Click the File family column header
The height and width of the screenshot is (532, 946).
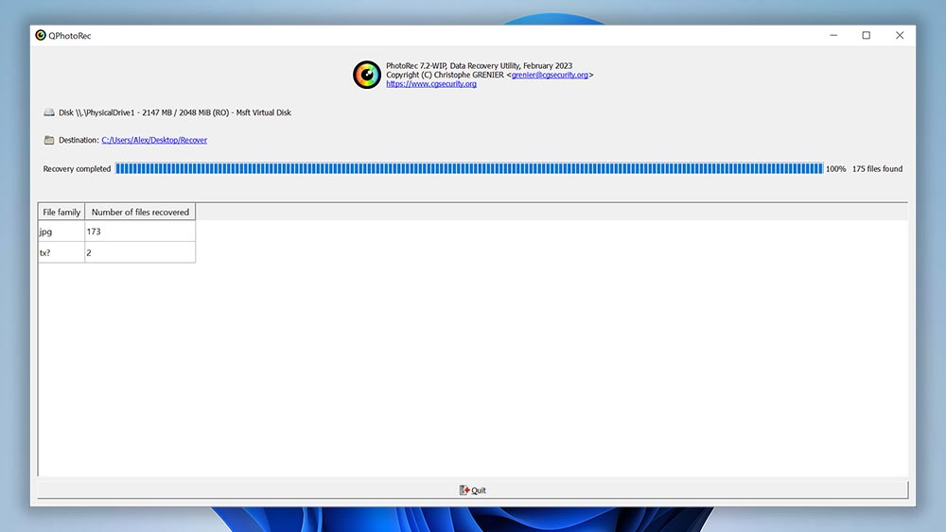[61, 212]
